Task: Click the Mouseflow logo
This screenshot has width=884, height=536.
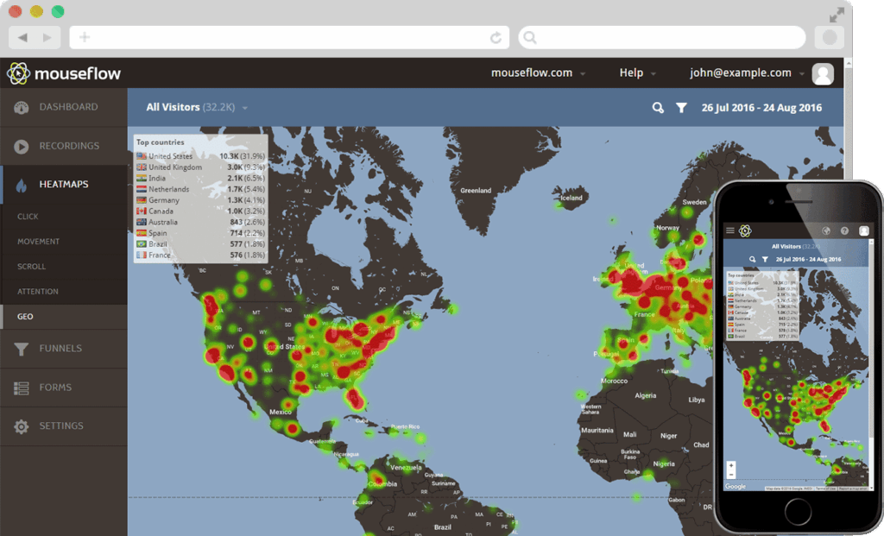Action: 65,73
